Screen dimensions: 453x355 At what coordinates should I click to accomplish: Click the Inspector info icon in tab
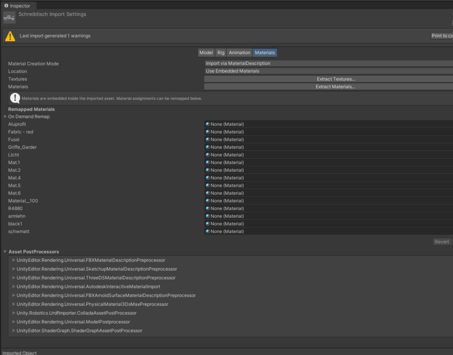click(6, 5)
